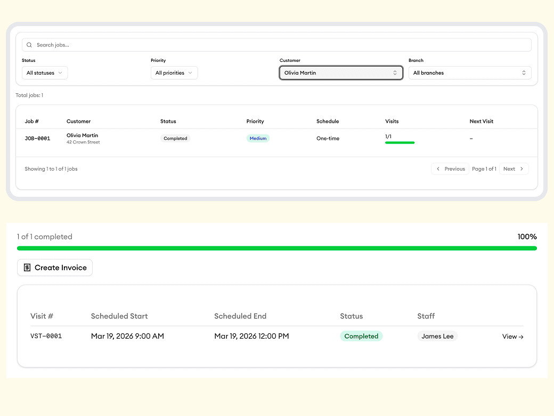The width and height of the screenshot is (554, 416).
Task: Click the Previous page chevron icon
Action: (x=438, y=169)
